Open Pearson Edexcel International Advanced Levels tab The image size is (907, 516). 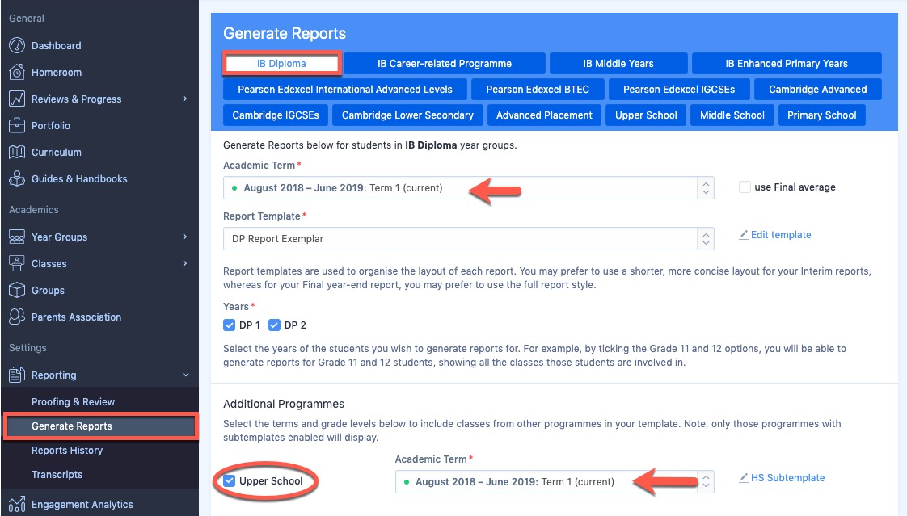tap(344, 90)
